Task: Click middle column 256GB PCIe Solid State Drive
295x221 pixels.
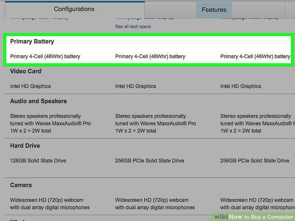Action: coord(150,161)
